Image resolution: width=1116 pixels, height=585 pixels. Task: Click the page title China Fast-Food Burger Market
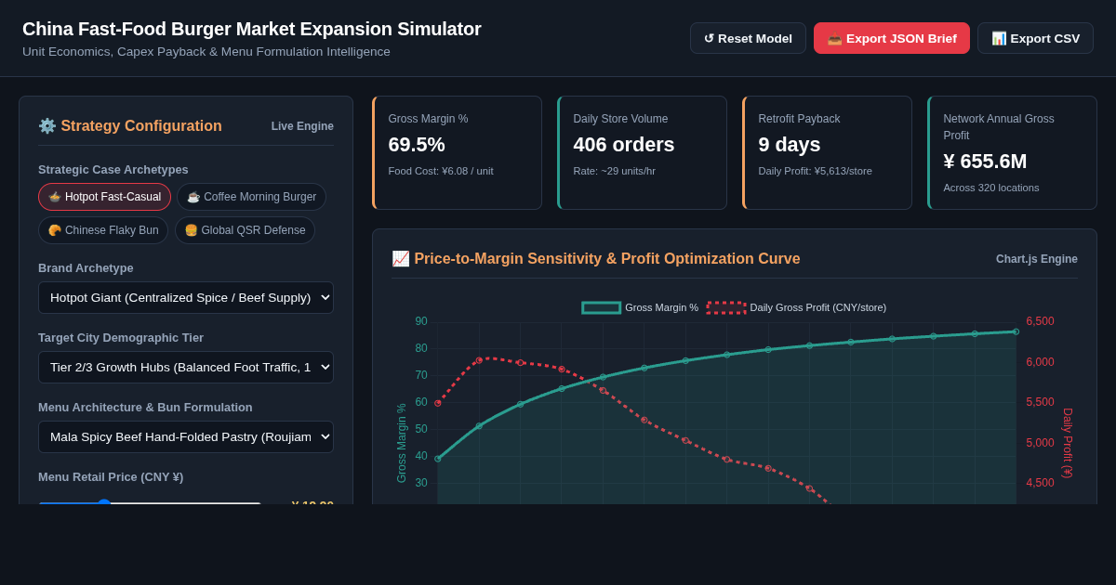pos(252,29)
